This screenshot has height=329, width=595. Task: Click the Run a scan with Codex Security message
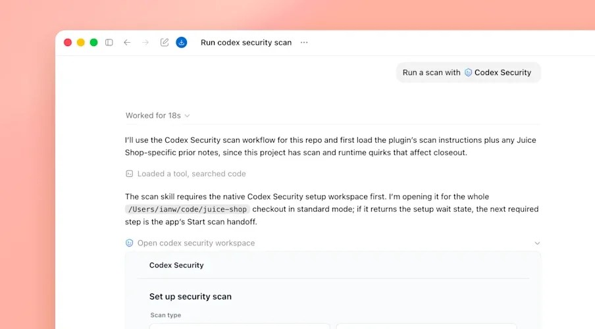coord(468,72)
